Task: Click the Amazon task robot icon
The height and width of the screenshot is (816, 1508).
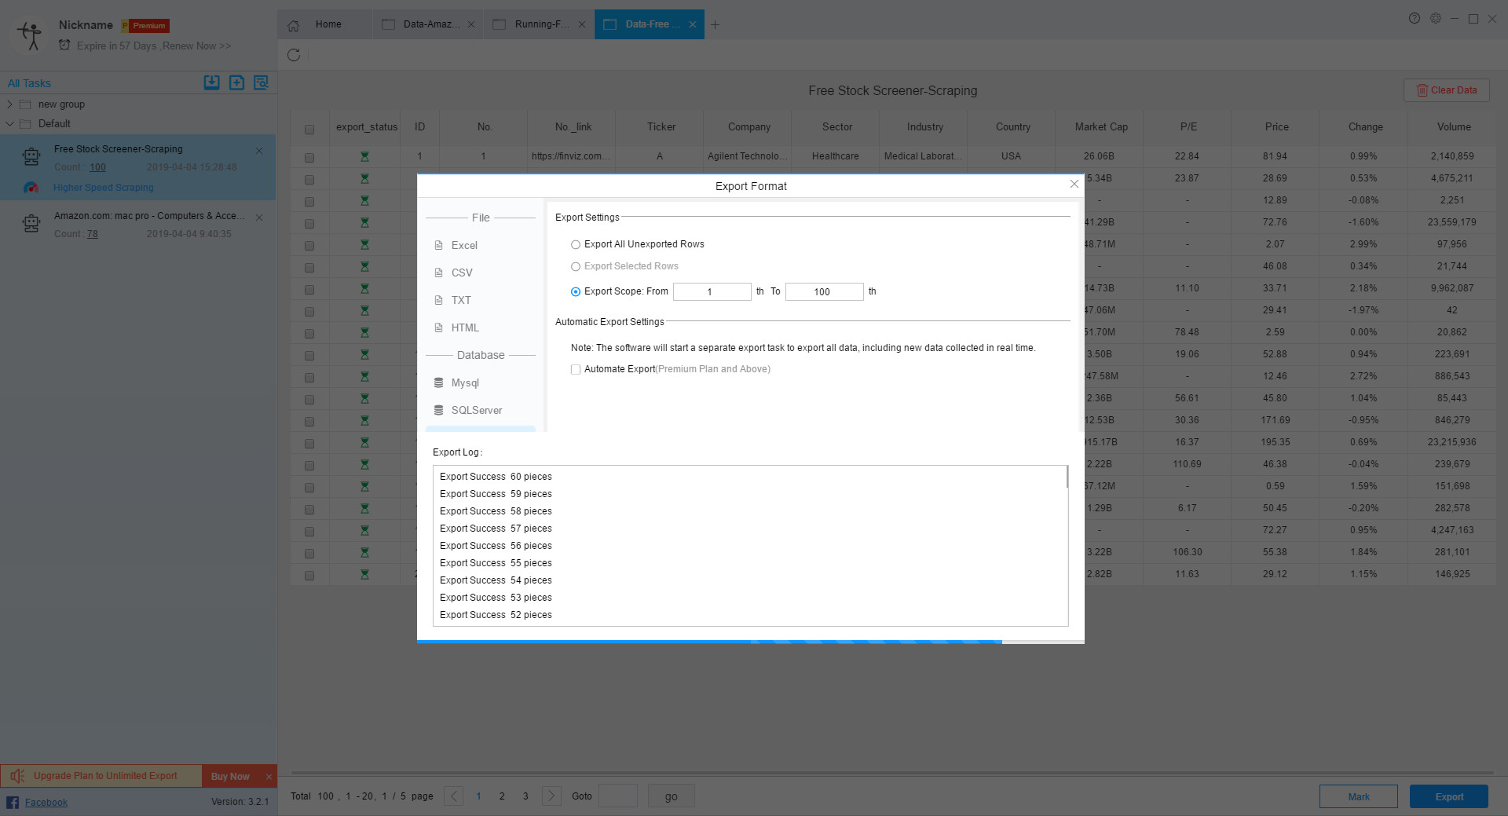Action: click(x=31, y=224)
